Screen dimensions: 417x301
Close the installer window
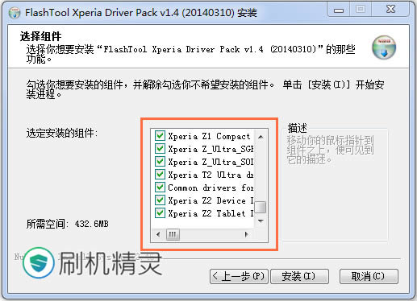pyautogui.click(x=390, y=10)
